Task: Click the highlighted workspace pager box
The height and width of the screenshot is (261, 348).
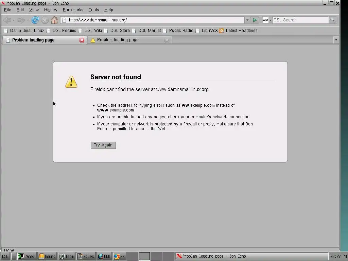Action: [x=144, y=256]
